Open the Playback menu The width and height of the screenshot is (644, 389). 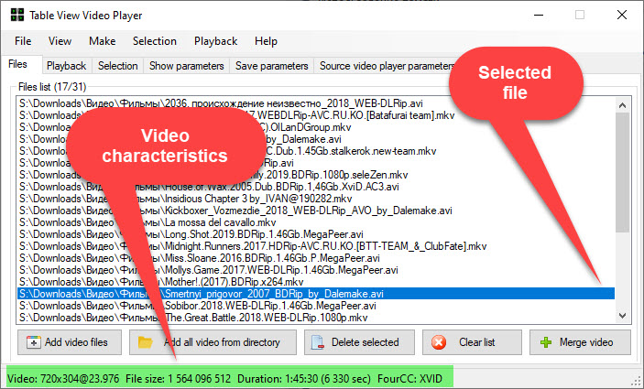pyautogui.click(x=215, y=41)
